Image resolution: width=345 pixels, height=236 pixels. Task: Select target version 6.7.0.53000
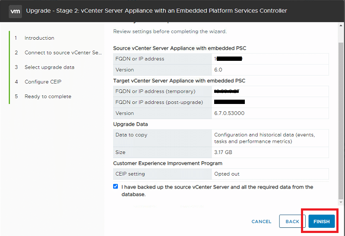pyautogui.click(x=229, y=113)
